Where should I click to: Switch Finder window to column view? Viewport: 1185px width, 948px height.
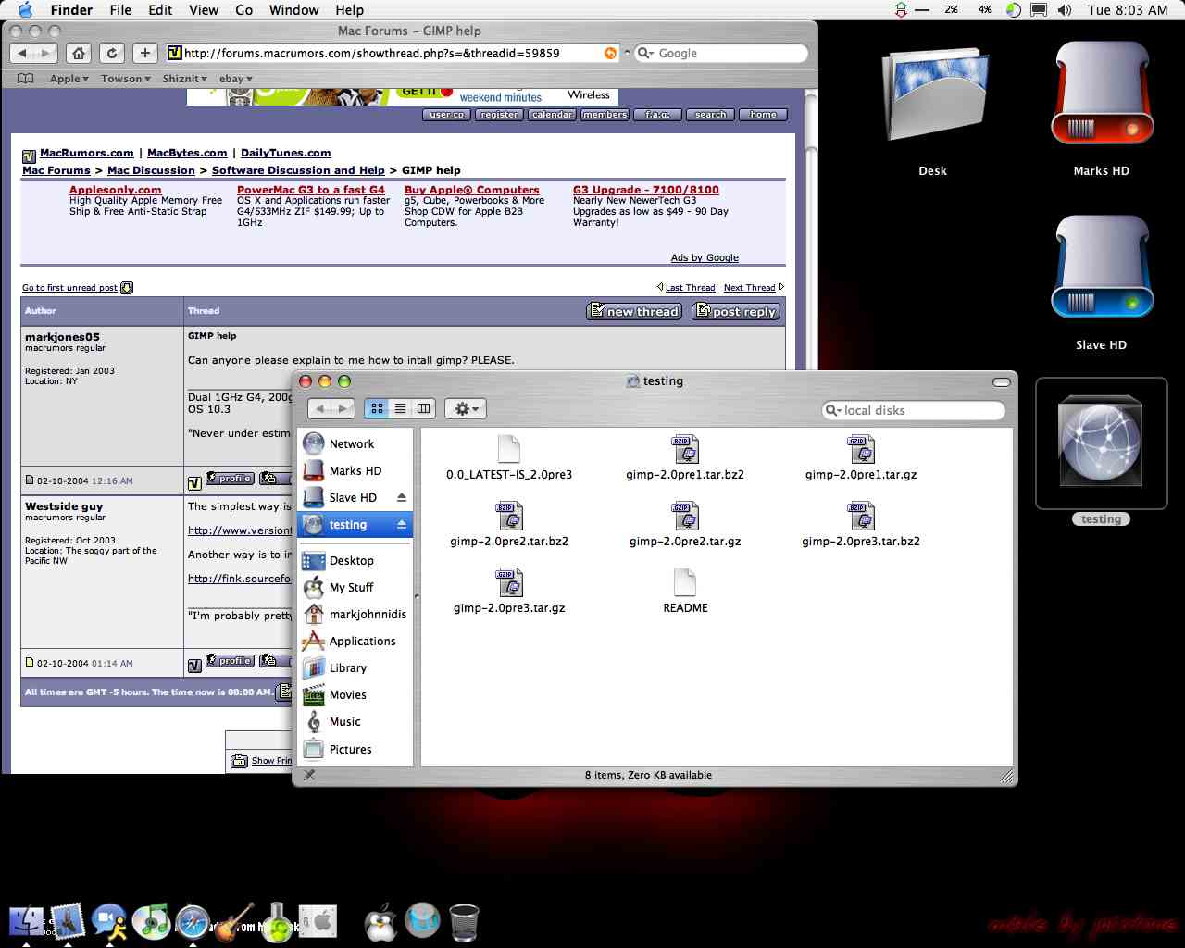pos(423,408)
